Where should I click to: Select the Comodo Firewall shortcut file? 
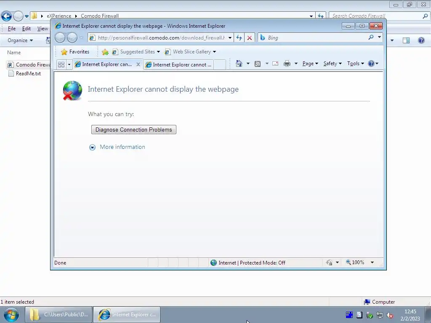click(x=29, y=64)
